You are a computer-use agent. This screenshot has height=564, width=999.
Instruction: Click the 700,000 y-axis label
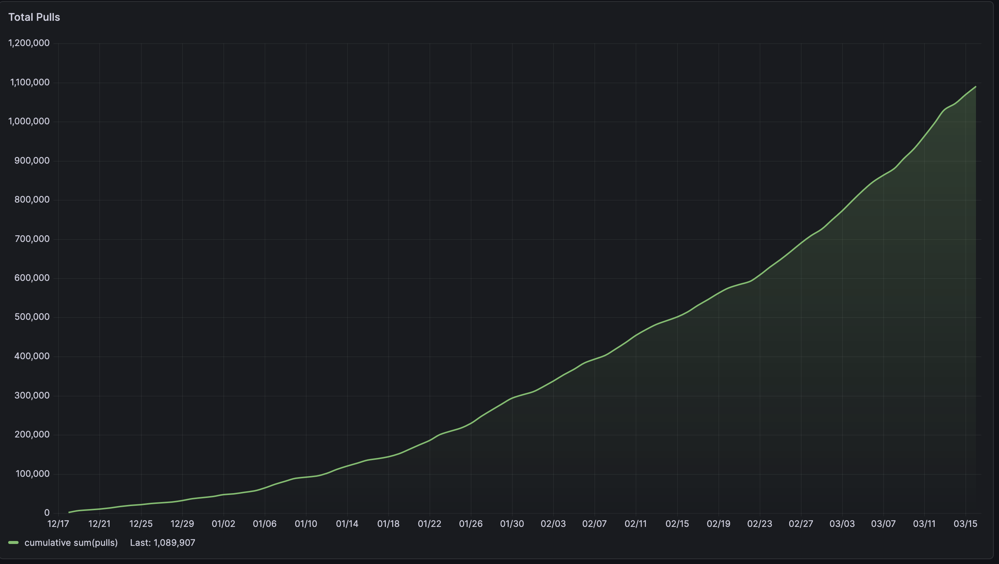pyautogui.click(x=32, y=239)
